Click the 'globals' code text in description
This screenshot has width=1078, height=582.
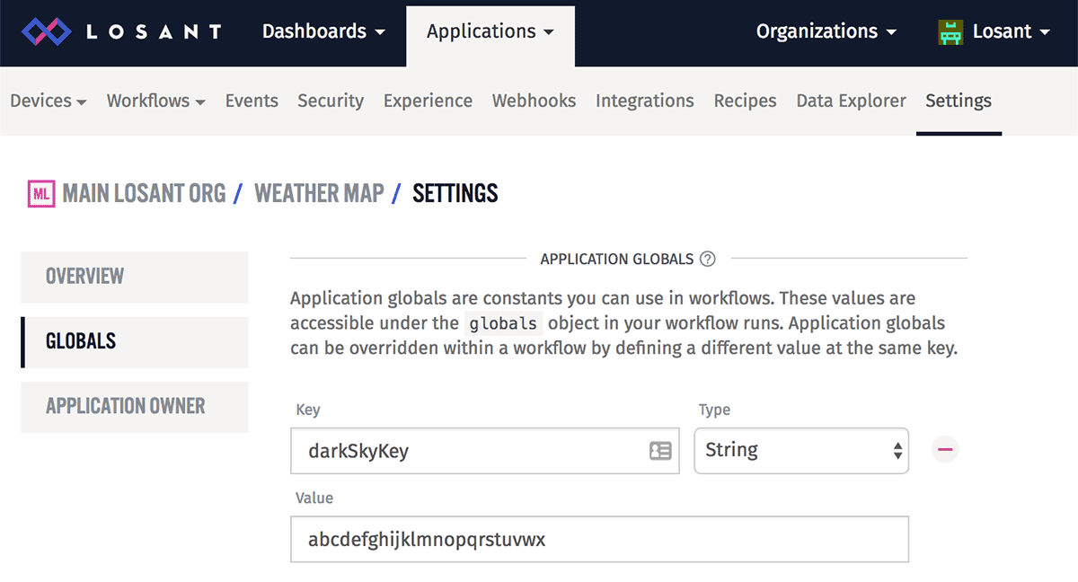pos(504,323)
